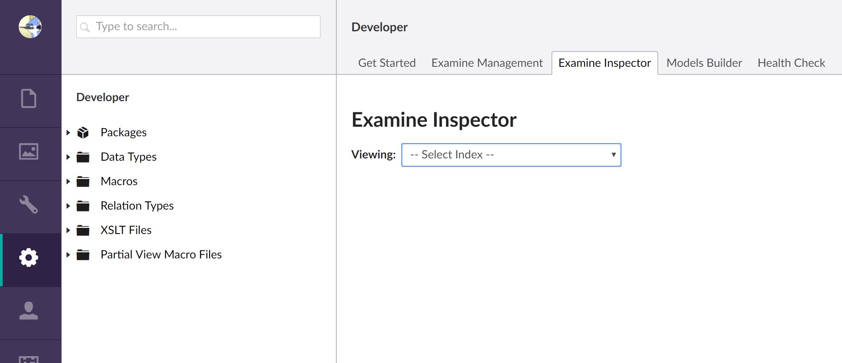The height and width of the screenshot is (363, 842).
Task: Select the Relation Types tree item
Action: click(137, 206)
